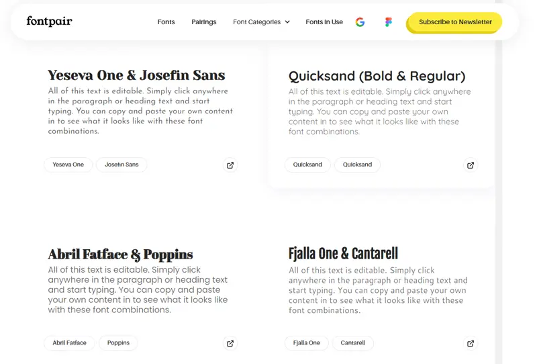This screenshot has width=537, height=364.
Task: Open external link for Abril Fatface pairing
Action: 230,343
